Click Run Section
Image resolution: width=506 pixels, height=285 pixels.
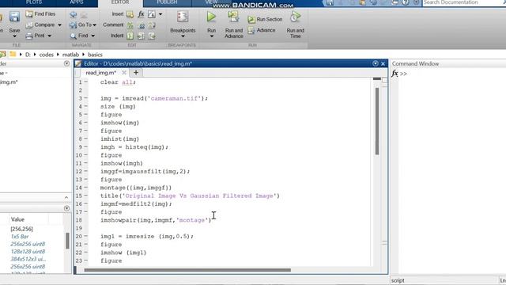coord(265,19)
